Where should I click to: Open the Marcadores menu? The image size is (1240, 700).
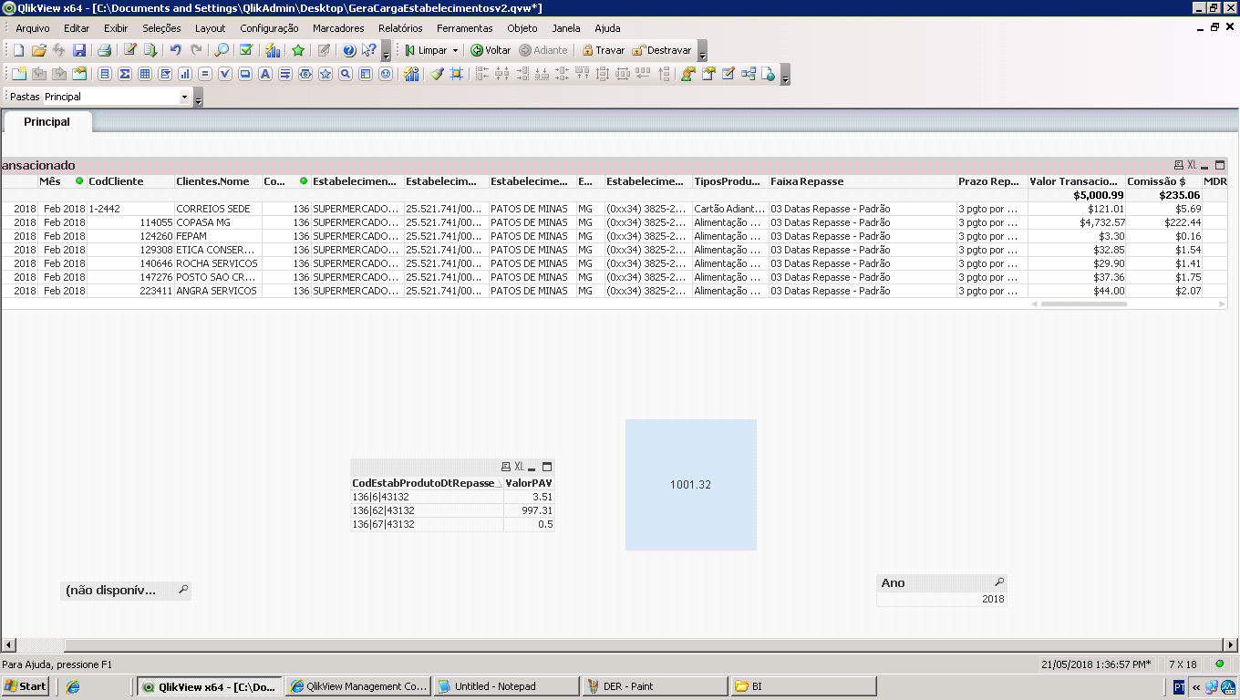338,28
